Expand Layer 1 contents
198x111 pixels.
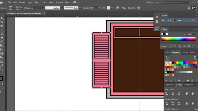[x=170, y=20]
